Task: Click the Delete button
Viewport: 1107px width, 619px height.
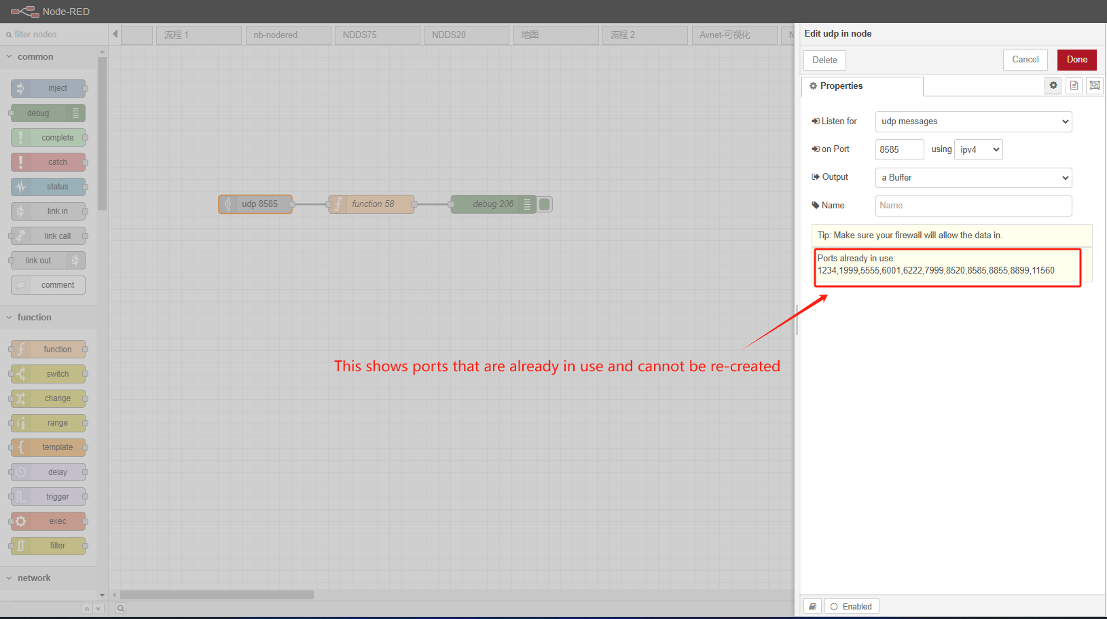Action: pos(824,60)
